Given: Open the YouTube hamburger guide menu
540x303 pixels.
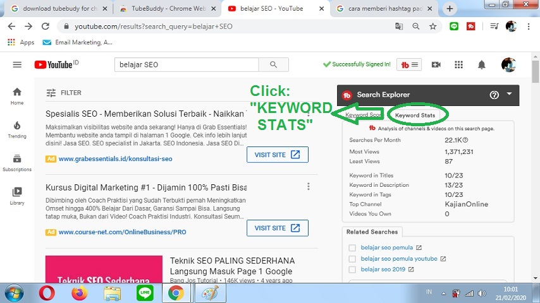Looking at the screenshot, I should tap(17, 64).
